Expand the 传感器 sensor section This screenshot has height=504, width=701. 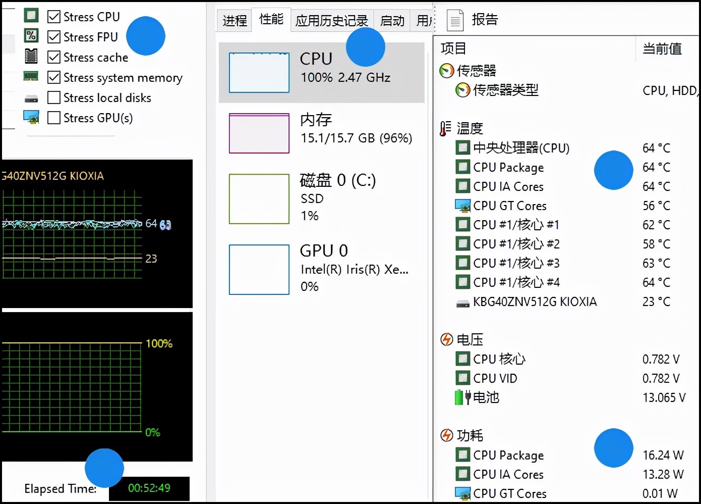(x=447, y=71)
